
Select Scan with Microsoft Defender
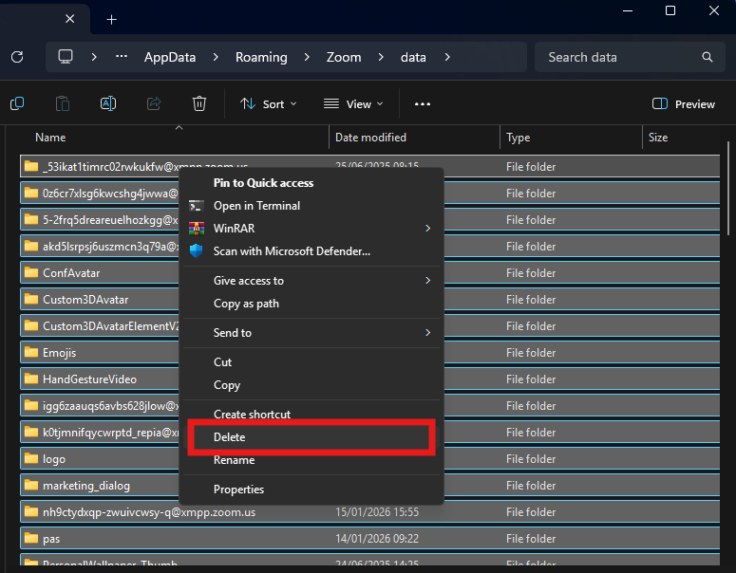(x=291, y=251)
